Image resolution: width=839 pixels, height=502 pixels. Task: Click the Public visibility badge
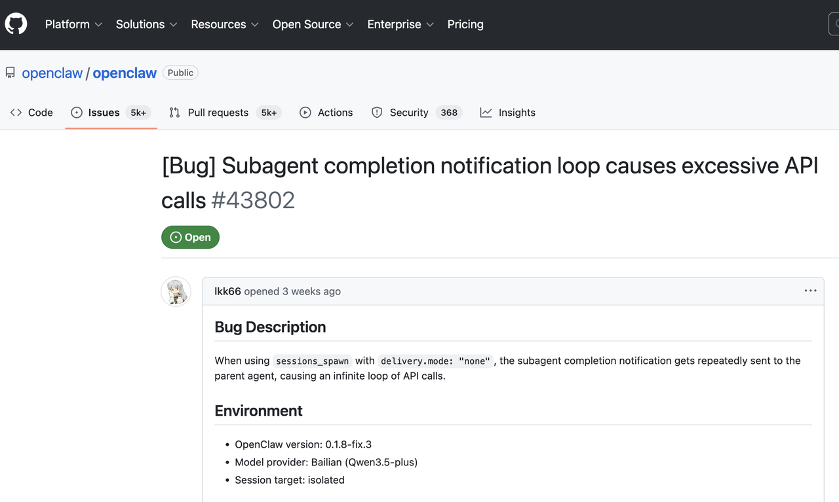[180, 73]
